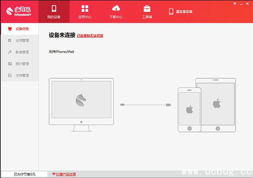Close the Haima window
253x178 pixels.
point(248,3)
